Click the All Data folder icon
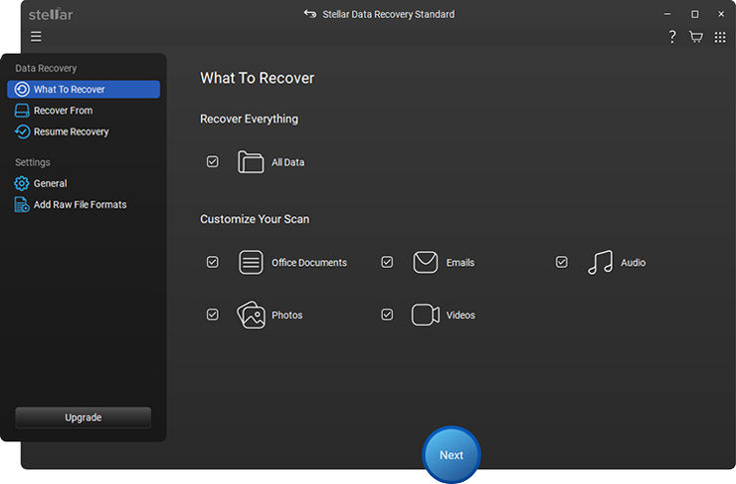The height and width of the screenshot is (484, 736). (251, 162)
